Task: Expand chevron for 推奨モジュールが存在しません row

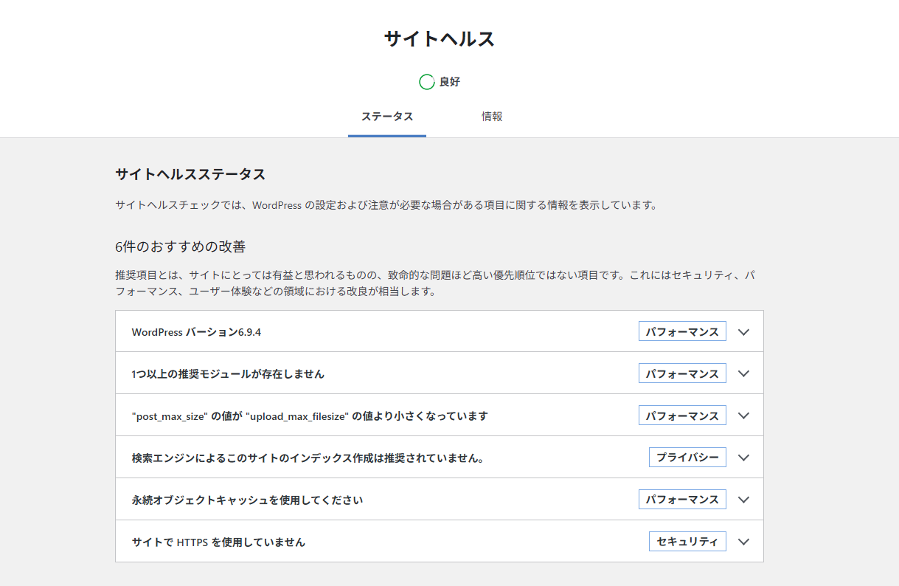Action: (743, 373)
